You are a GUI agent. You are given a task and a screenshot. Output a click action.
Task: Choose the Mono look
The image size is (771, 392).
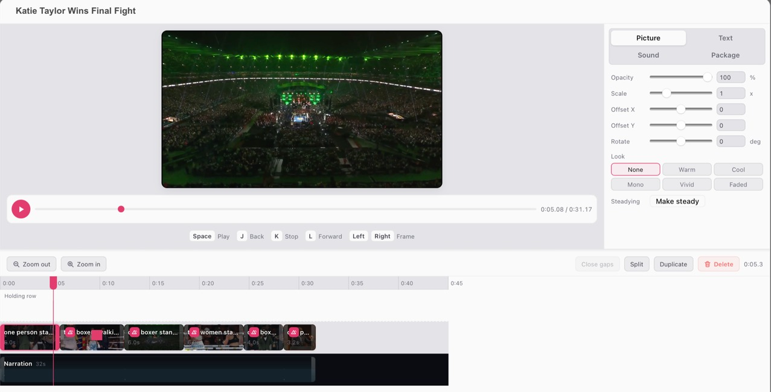pos(635,185)
